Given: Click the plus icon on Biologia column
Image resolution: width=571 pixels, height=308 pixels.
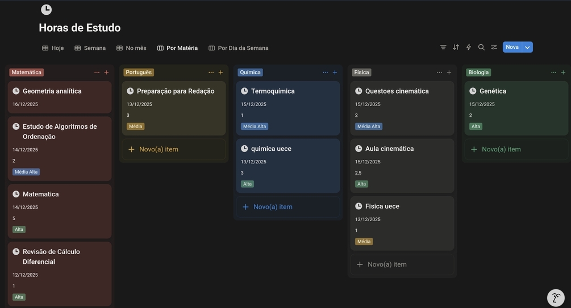Looking at the screenshot, I should pyautogui.click(x=563, y=73).
